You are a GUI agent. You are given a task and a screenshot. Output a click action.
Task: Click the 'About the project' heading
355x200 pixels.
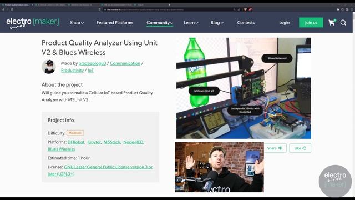tap(62, 85)
